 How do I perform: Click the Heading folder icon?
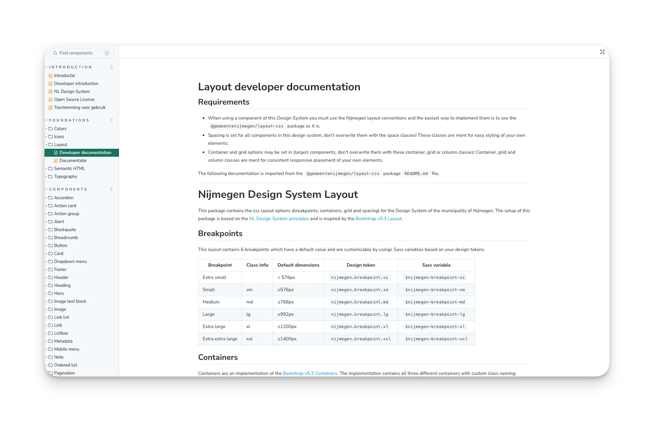coord(51,286)
